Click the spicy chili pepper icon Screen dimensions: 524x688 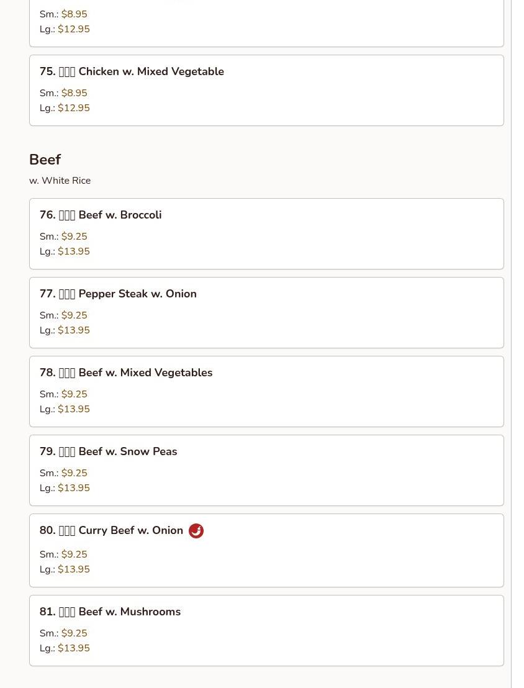tap(196, 530)
